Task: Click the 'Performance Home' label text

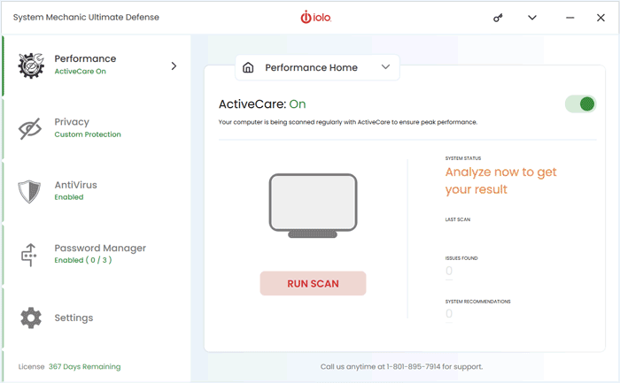Action: 311,67
